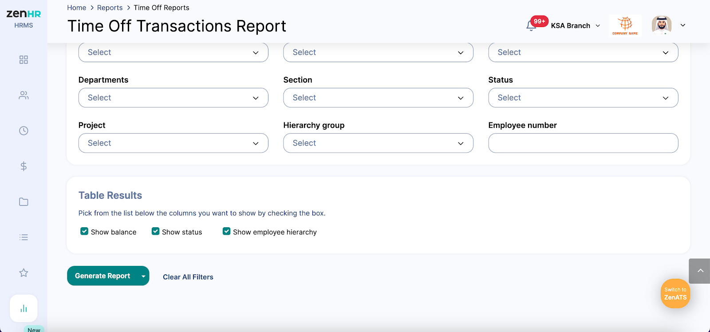The width and height of the screenshot is (710, 332).
Task: Open the bar chart reports icon
Action: [x=24, y=308]
